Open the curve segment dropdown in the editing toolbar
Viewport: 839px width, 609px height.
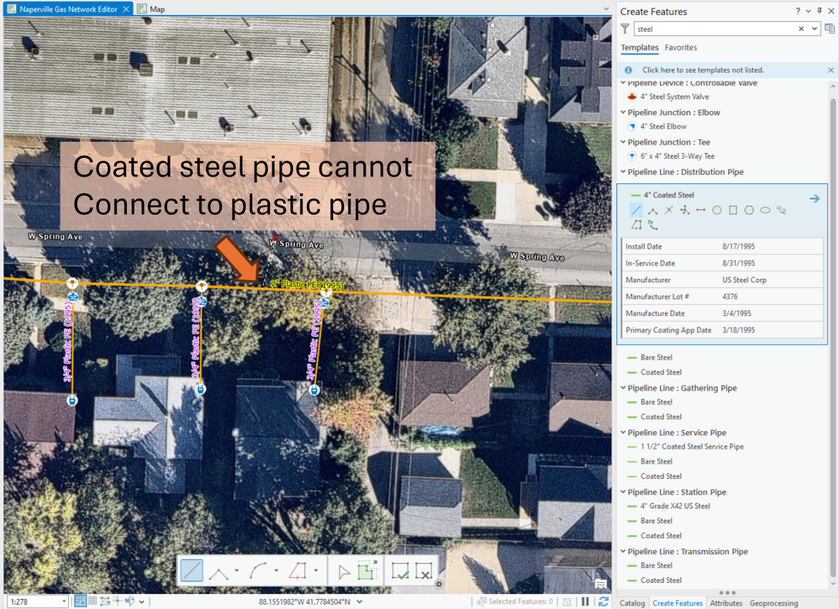click(x=274, y=570)
